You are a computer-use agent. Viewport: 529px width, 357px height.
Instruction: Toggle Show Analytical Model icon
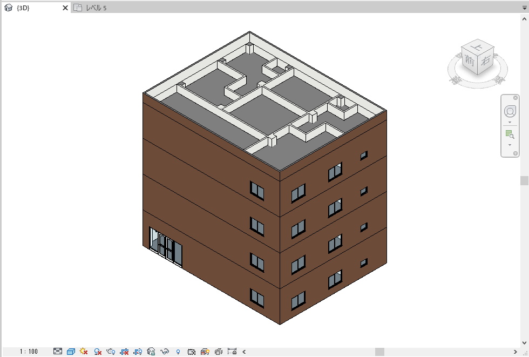point(205,352)
